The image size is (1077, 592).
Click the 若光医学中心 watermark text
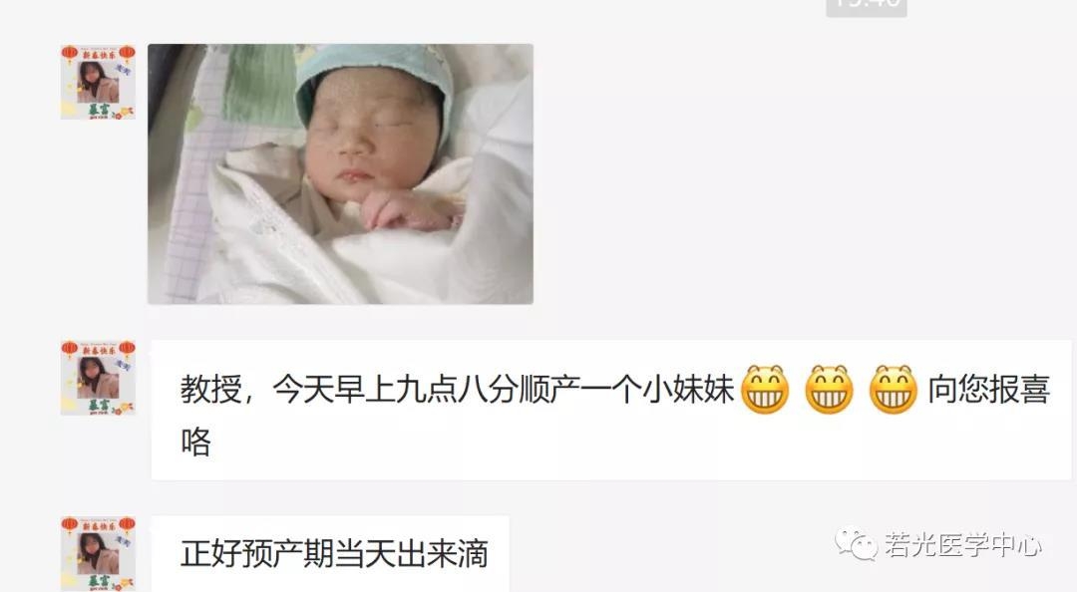point(963,545)
